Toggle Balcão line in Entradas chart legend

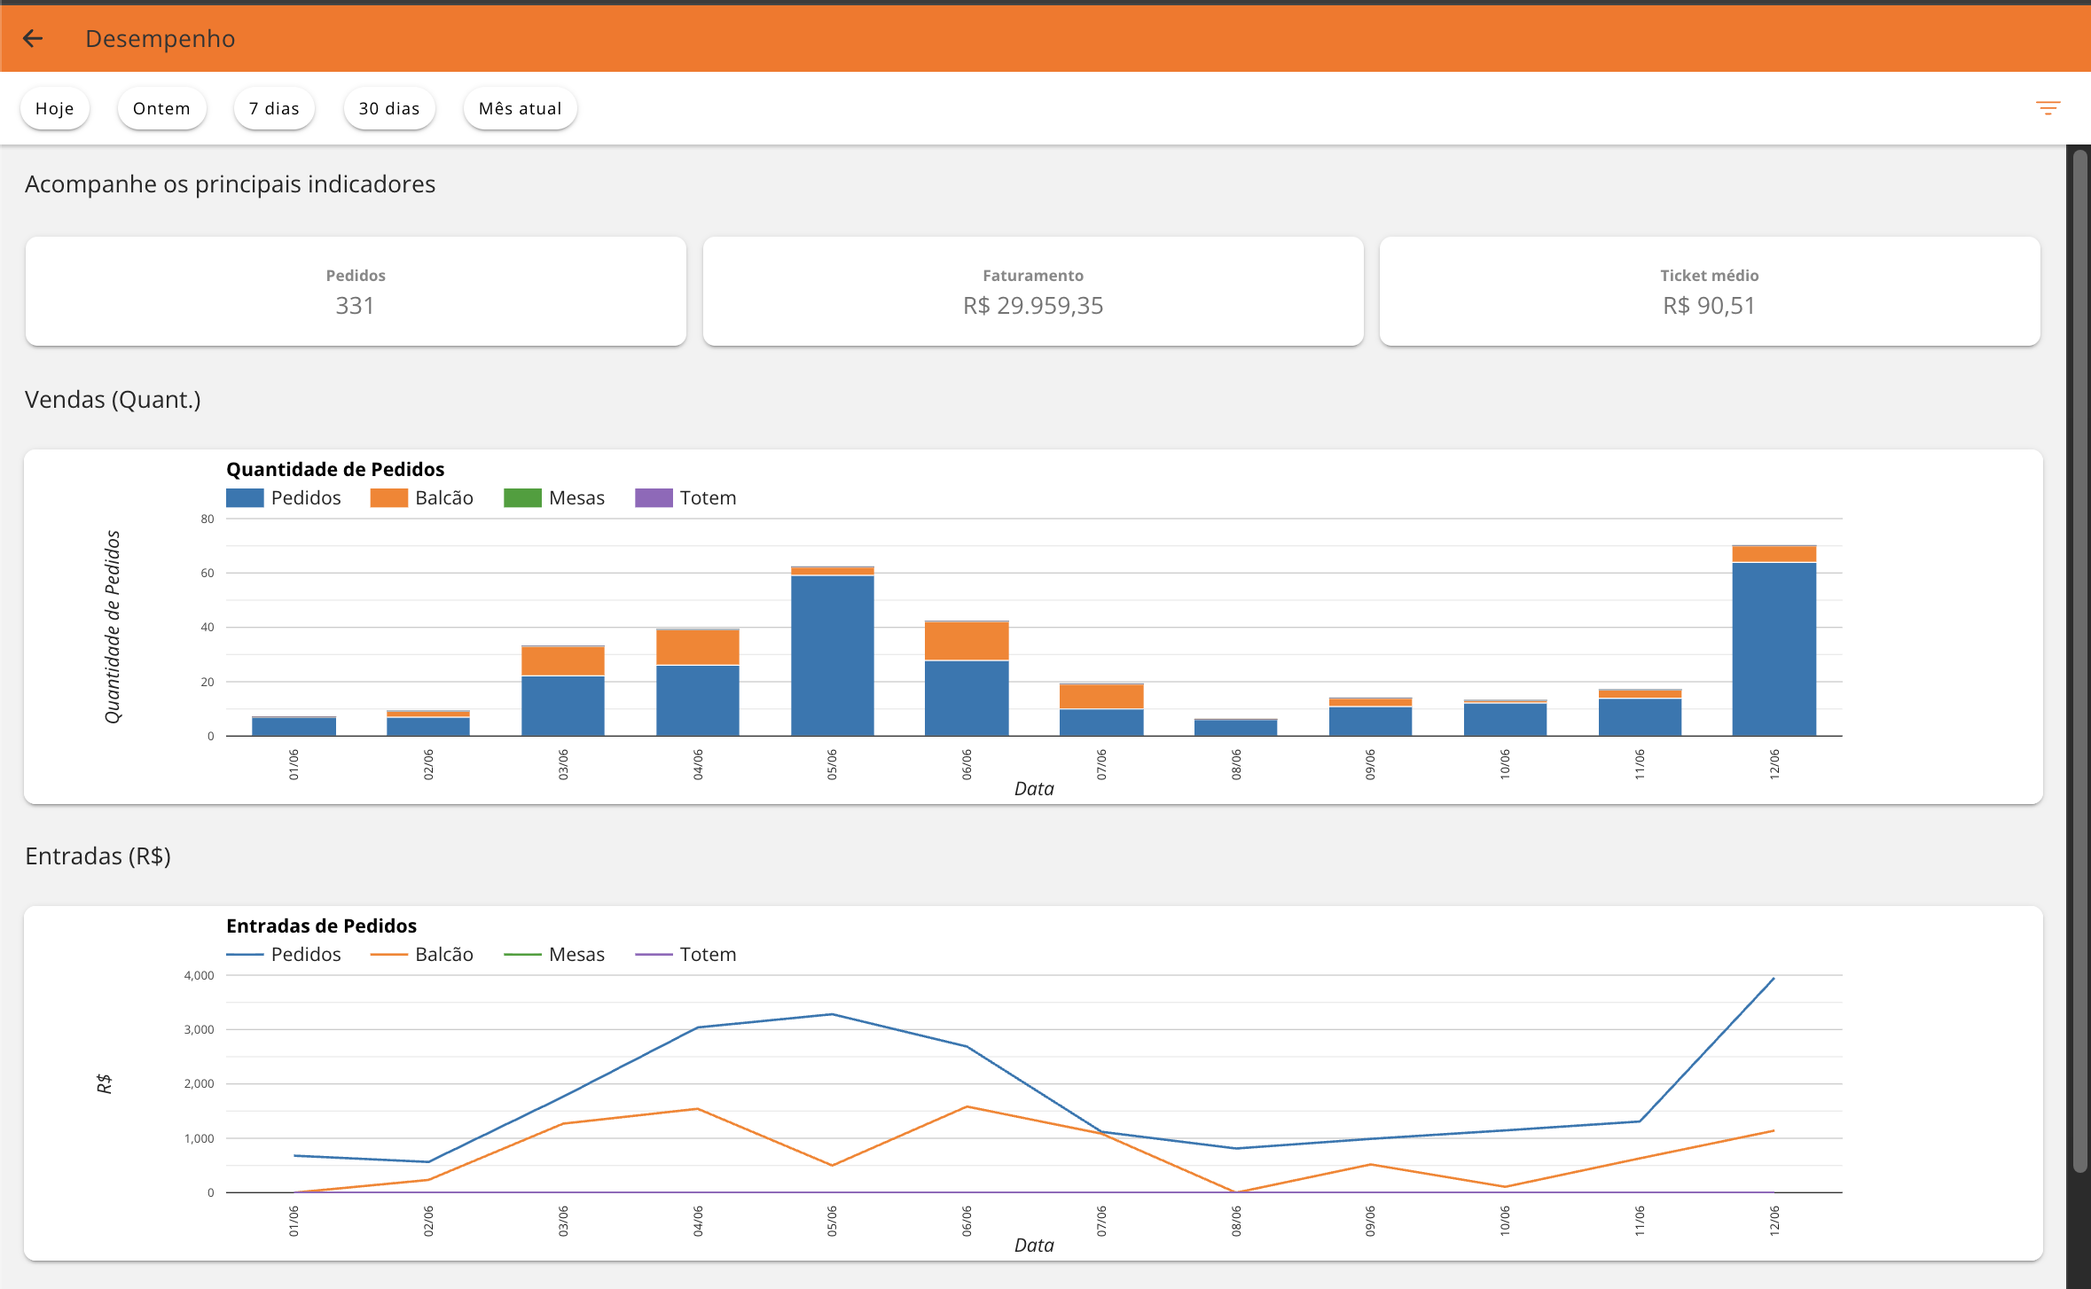pos(422,954)
